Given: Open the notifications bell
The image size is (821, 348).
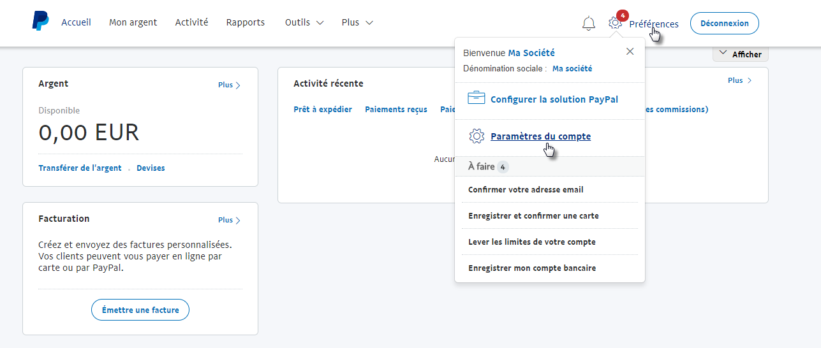Looking at the screenshot, I should [589, 24].
